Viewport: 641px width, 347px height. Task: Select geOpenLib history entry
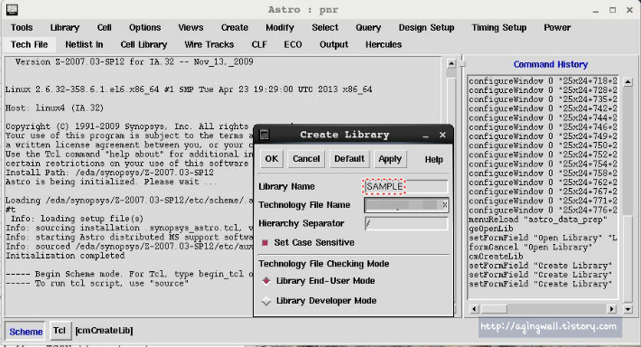point(490,229)
